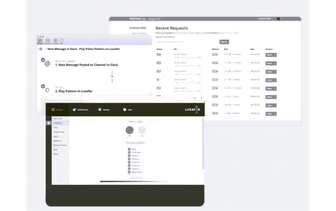Click the Details button on the first request row
The width and height of the screenshot is (336, 211).
tap(269, 55)
